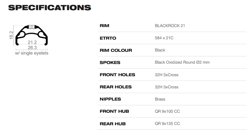Select the NIPPLES label
This screenshot has height=130, width=251.
(x=110, y=99)
